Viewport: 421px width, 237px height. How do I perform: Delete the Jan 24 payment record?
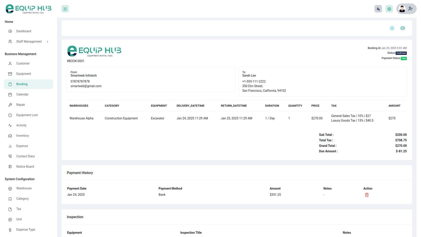367,195
